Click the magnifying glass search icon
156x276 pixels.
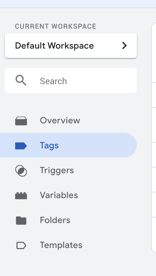pyautogui.click(x=21, y=80)
